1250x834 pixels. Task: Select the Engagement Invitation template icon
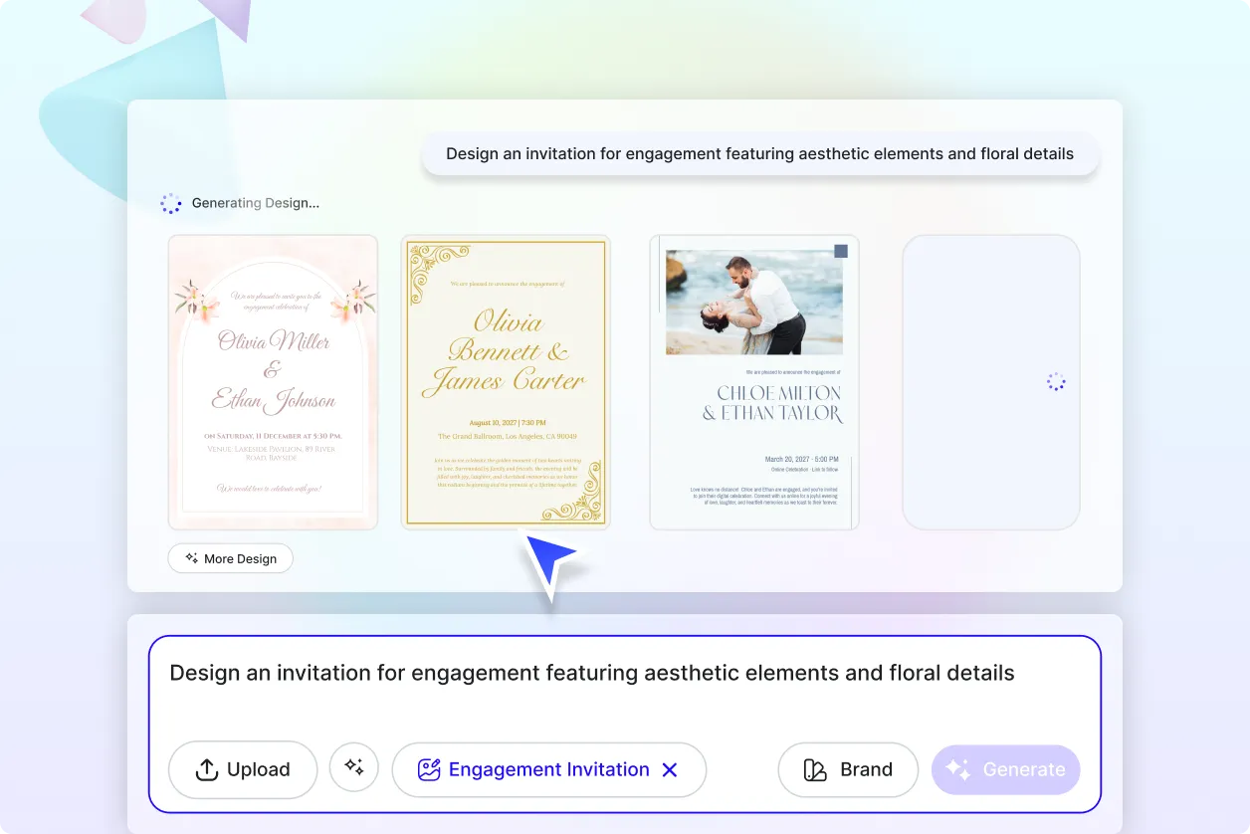pyautogui.click(x=428, y=768)
